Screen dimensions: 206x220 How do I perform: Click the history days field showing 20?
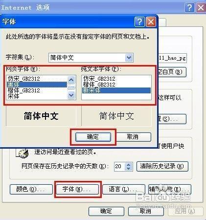(x=119, y=166)
